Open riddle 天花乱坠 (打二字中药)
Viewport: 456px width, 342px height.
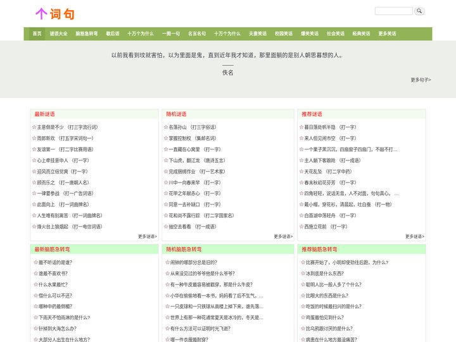pos(328,172)
